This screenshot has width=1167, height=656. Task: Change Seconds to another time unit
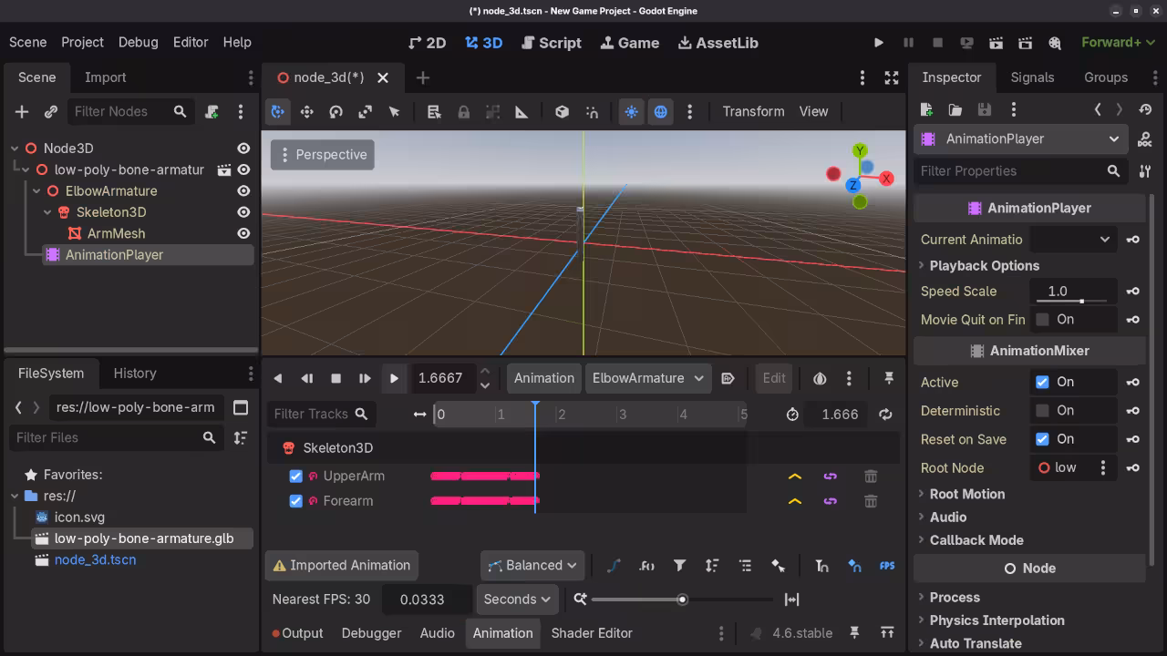pyautogui.click(x=516, y=599)
